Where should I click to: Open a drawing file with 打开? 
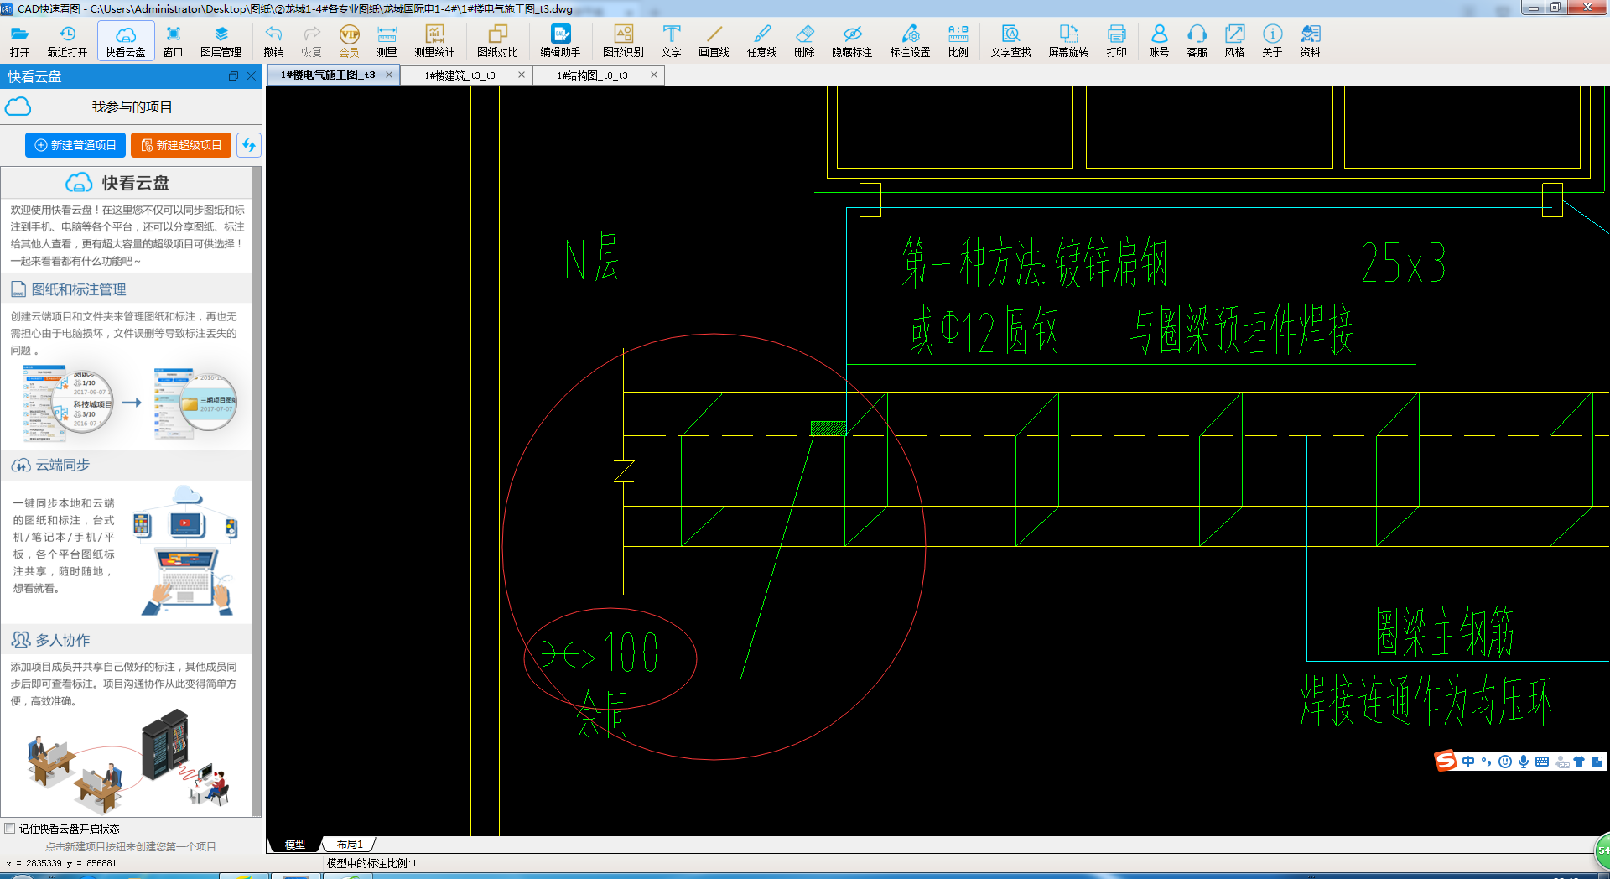pyautogui.click(x=19, y=40)
